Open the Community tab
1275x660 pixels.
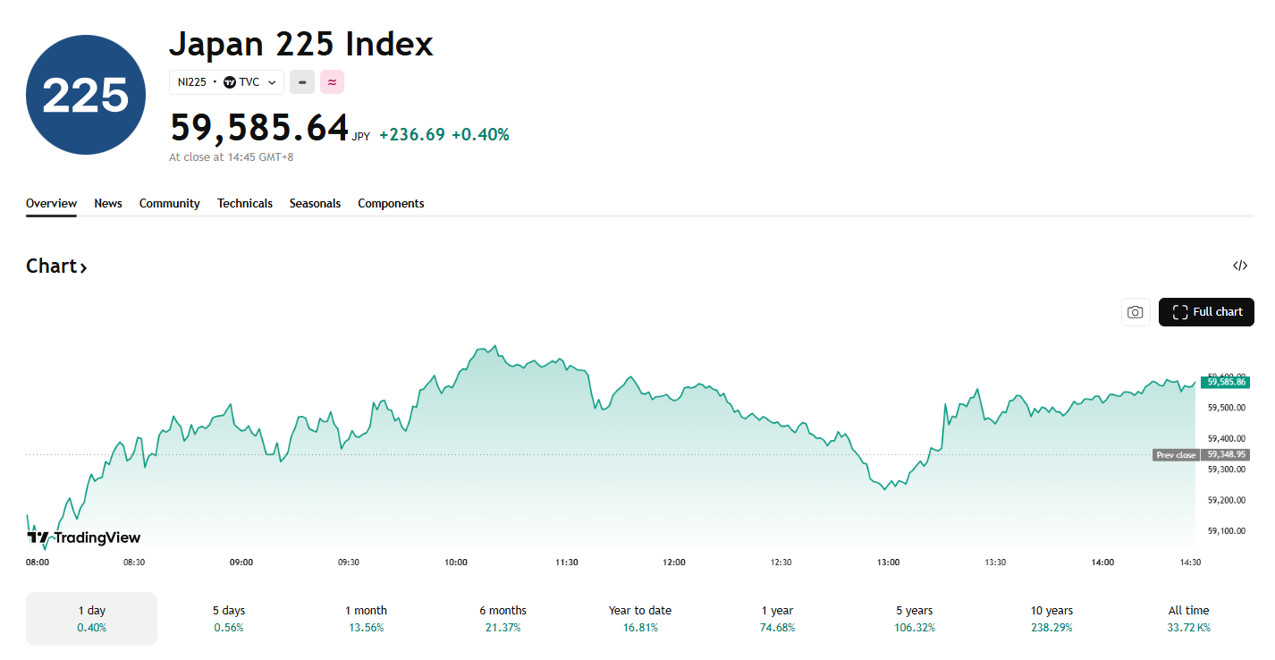pos(170,204)
